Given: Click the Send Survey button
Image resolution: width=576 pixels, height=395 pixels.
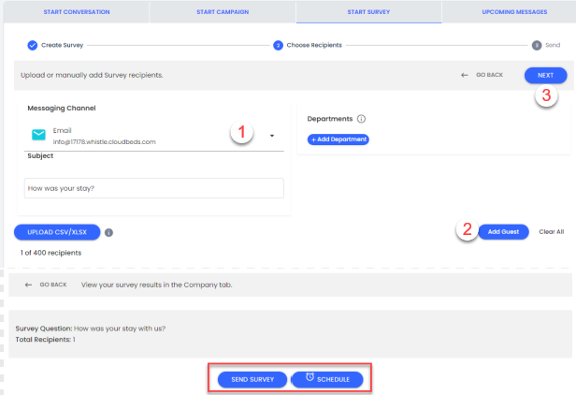Looking at the screenshot, I should 252,379.
